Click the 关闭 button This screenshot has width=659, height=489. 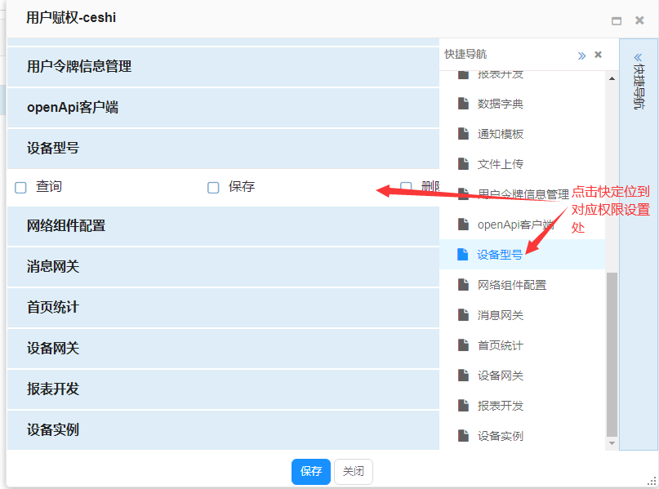click(x=353, y=471)
